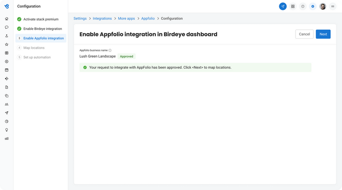Open the clock pie icon in sidebar
The width and height of the screenshot is (342, 190).
pos(7,122)
